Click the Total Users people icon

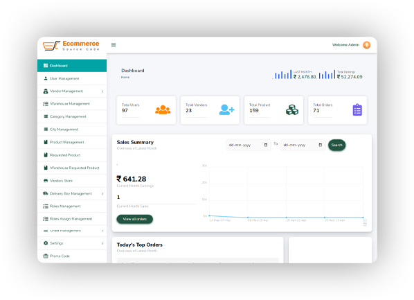[x=163, y=109]
